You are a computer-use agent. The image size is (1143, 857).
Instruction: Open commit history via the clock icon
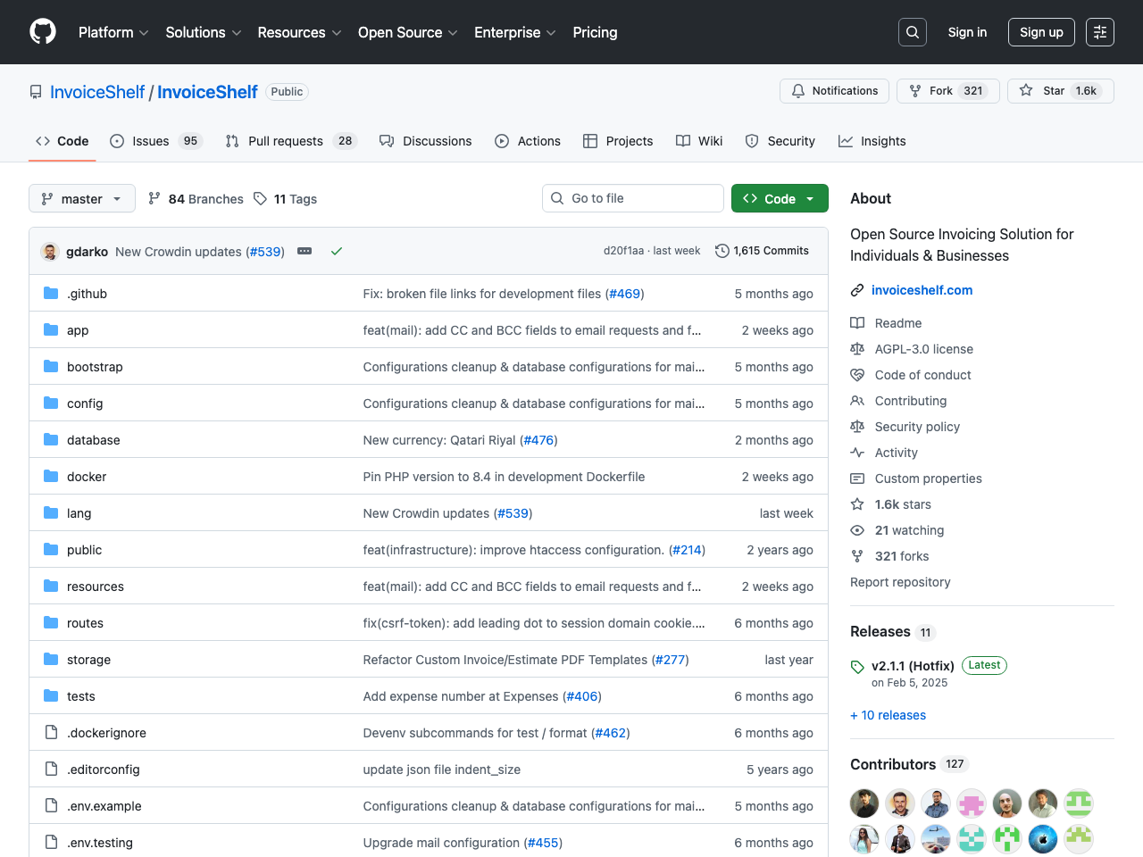click(x=722, y=251)
